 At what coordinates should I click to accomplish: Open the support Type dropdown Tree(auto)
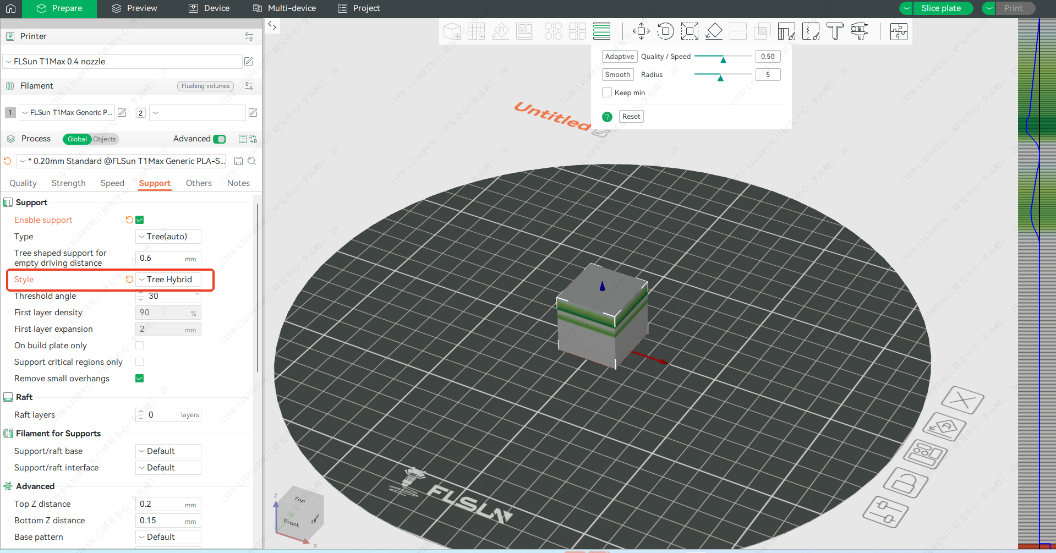[168, 237]
